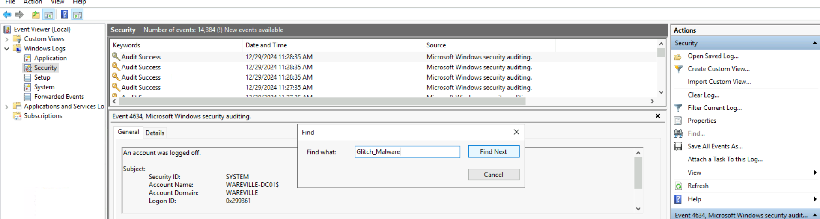Collapse the Windows Logs tree node
This screenshot has height=219, width=820.
7,49
